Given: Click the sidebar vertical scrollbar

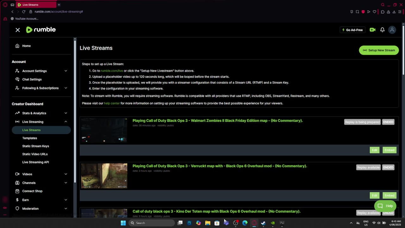Looking at the screenshot, I should point(75,111).
